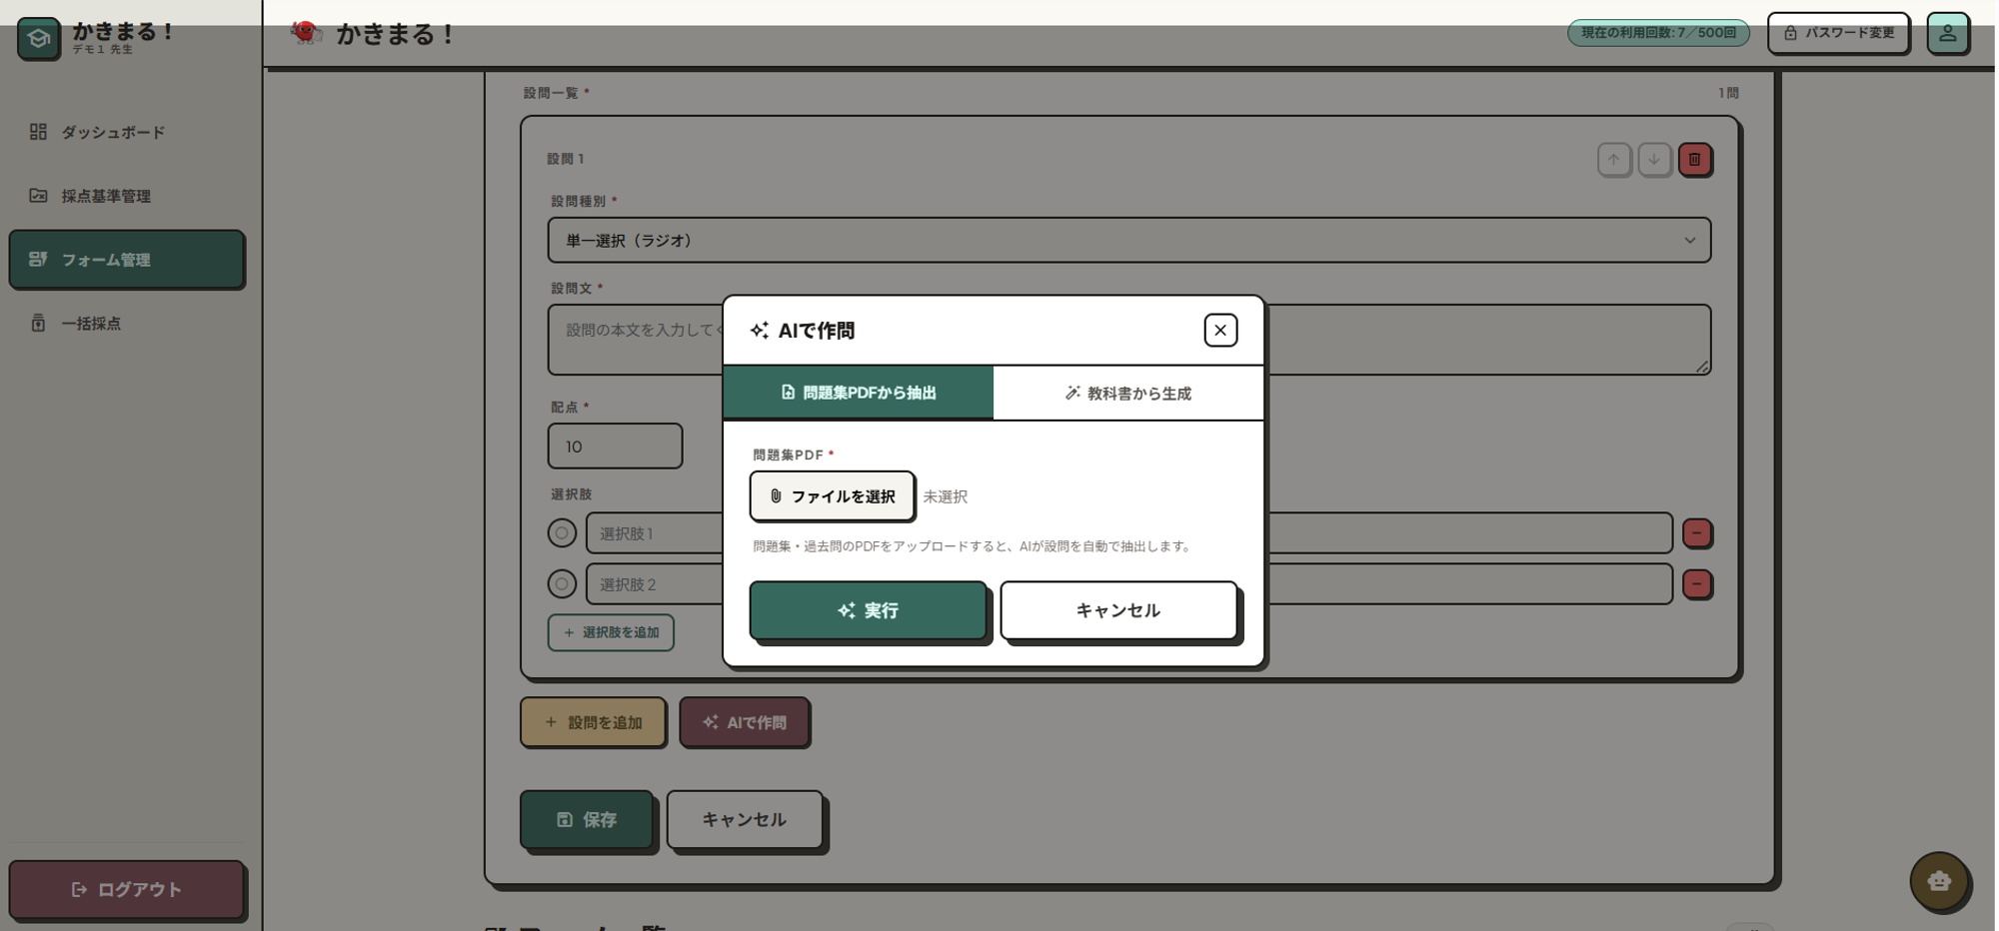Select フォーム管理 in the sidebar
1999x931 pixels.
coord(127,260)
